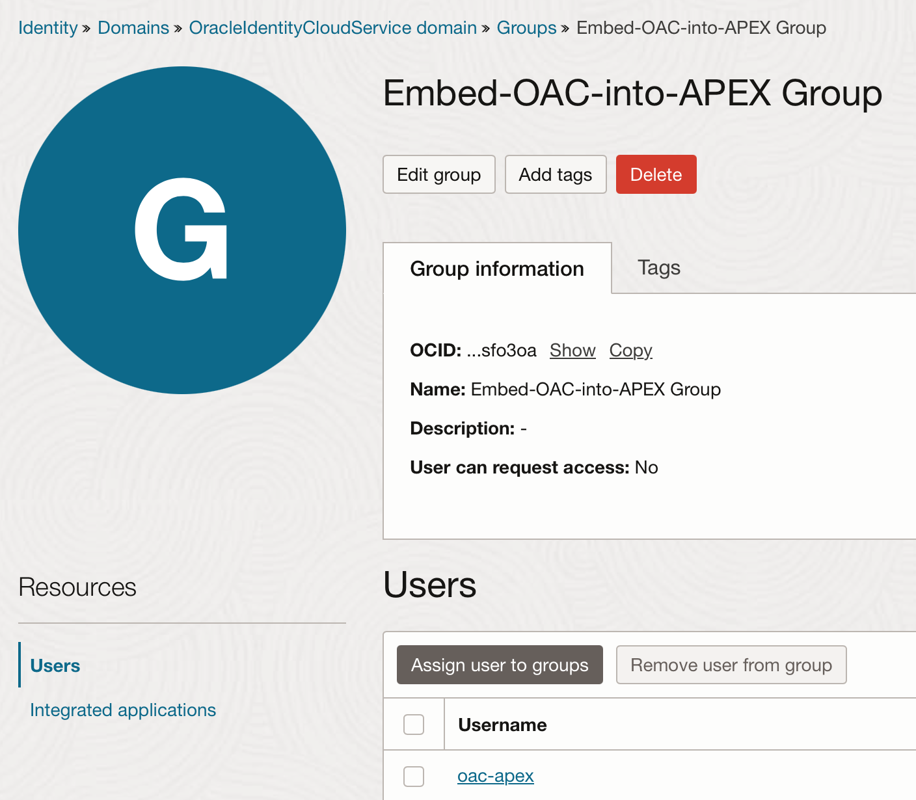The width and height of the screenshot is (916, 800).
Task: Navigate to Groups breadcrumb link
Action: pos(526,28)
